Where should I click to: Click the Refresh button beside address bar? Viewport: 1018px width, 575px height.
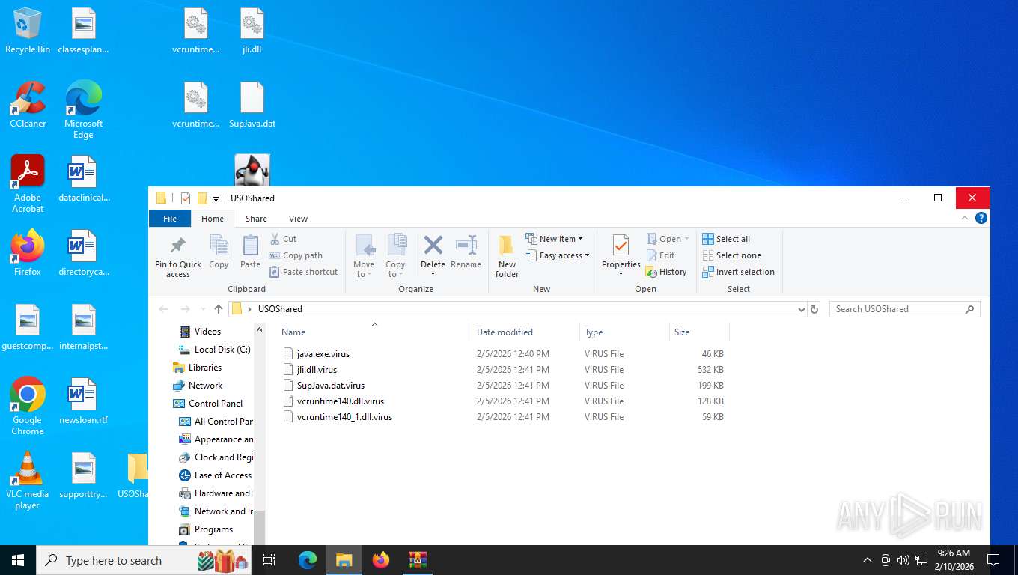pos(814,309)
